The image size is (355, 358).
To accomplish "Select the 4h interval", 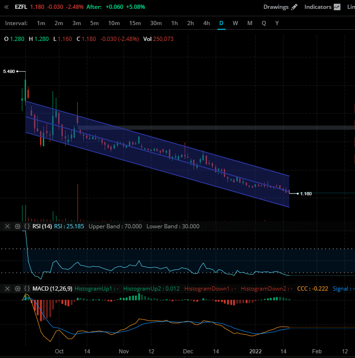I will (206, 23).
